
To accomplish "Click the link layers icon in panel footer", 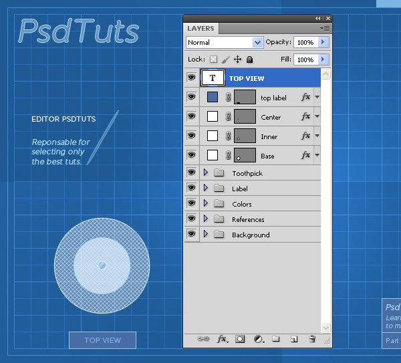I will click(x=203, y=339).
